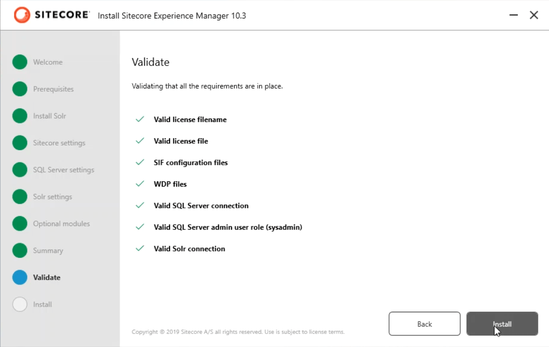Click checkmark beside Valid license filename
Viewport: 549px width, 347px height.
point(140,119)
